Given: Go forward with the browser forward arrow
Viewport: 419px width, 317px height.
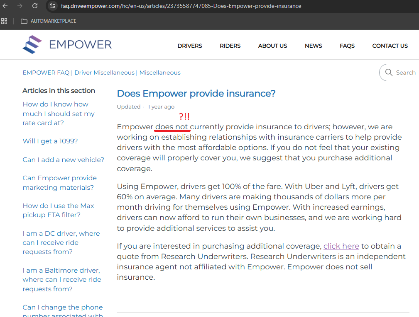Looking at the screenshot, I should pyautogui.click(x=20, y=6).
